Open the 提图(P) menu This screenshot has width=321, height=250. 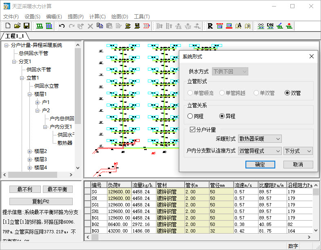(x=76, y=17)
